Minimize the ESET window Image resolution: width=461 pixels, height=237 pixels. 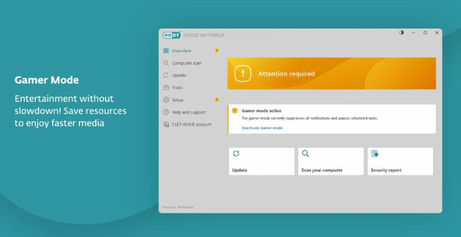pyautogui.click(x=413, y=33)
